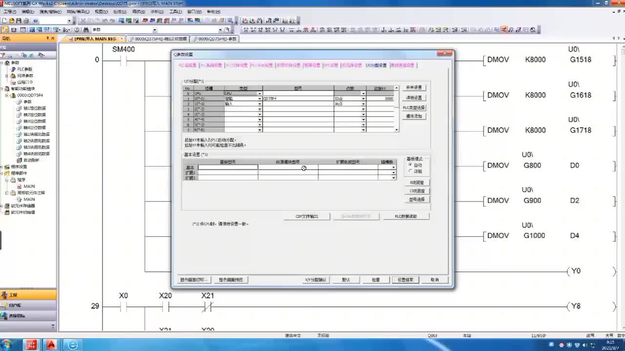Open the 工具(T) menu

pyautogui.click(x=175, y=11)
